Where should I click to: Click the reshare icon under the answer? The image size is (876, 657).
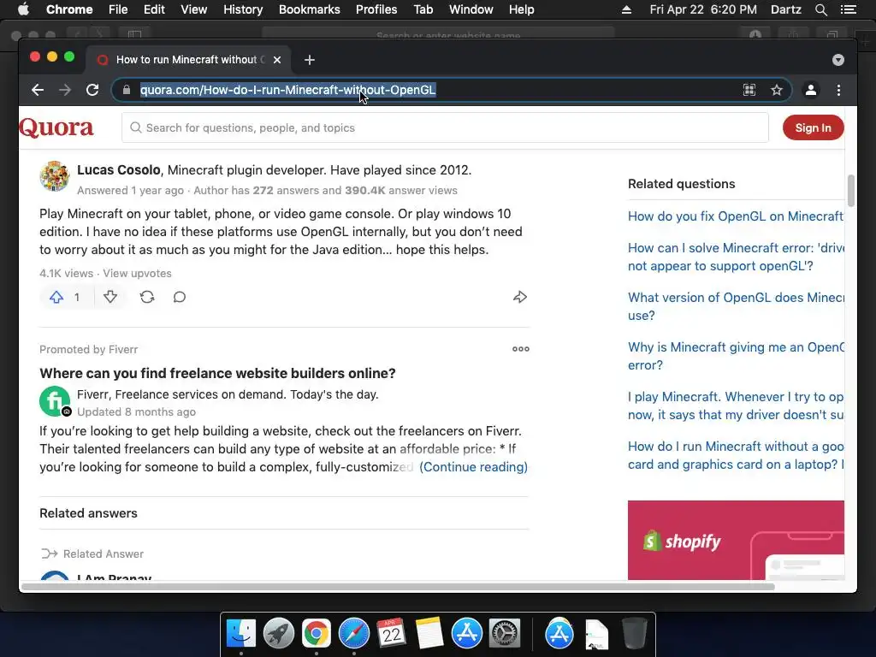pos(147,297)
